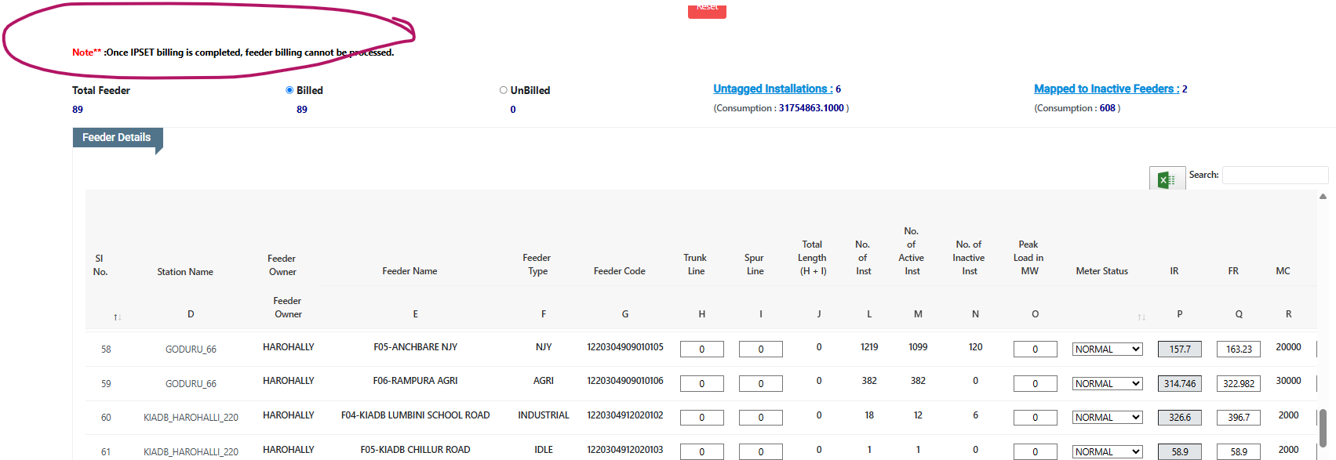The image size is (1336, 460).
Task: Click Trunk Line input for row 58
Action: coord(701,350)
